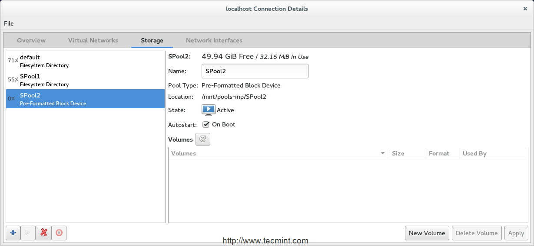This screenshot has height=246, width=534.
Task: Open the Network Interfaces tab
Action: pyautogui.click(x=214, y=40)
